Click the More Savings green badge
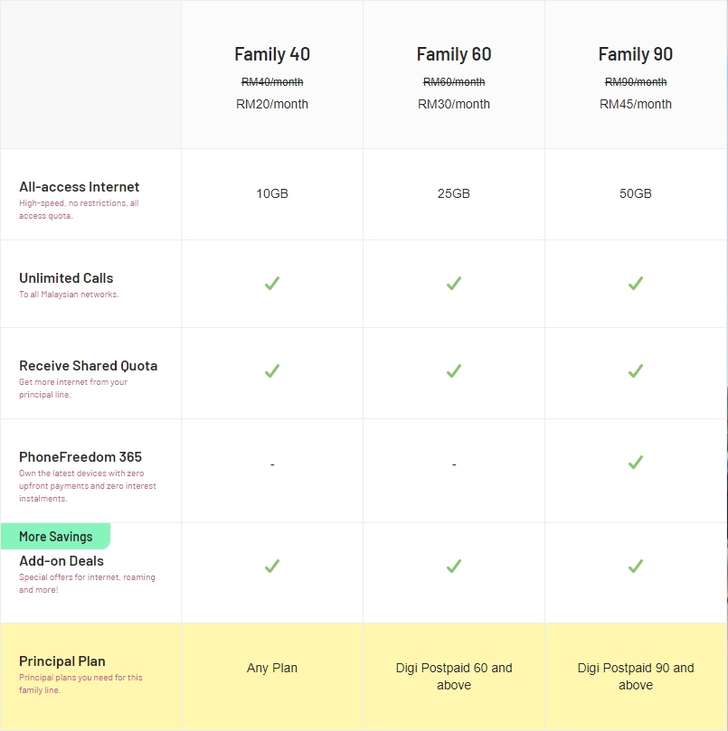This screenshot has height=731, width=728. click(55, 537)
